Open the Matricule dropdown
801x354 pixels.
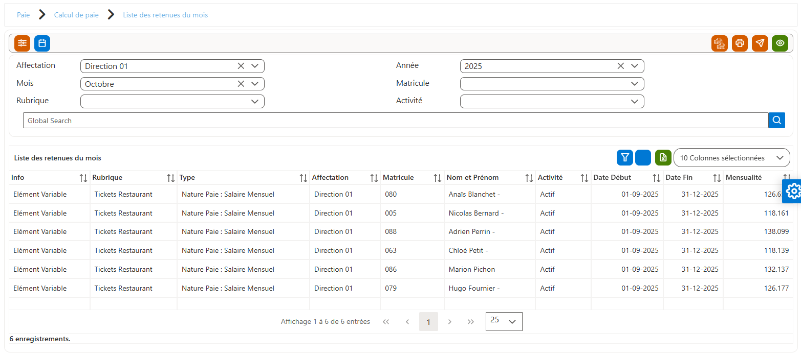coord(552,84)
